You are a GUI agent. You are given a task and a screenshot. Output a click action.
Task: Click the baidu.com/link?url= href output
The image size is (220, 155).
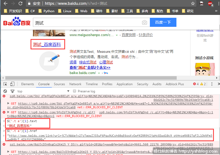[110, 137]
